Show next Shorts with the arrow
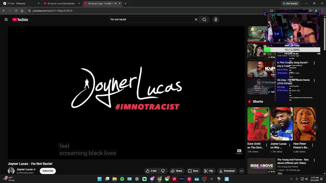This screenshot has height=183, width=326. click(315, 128)
